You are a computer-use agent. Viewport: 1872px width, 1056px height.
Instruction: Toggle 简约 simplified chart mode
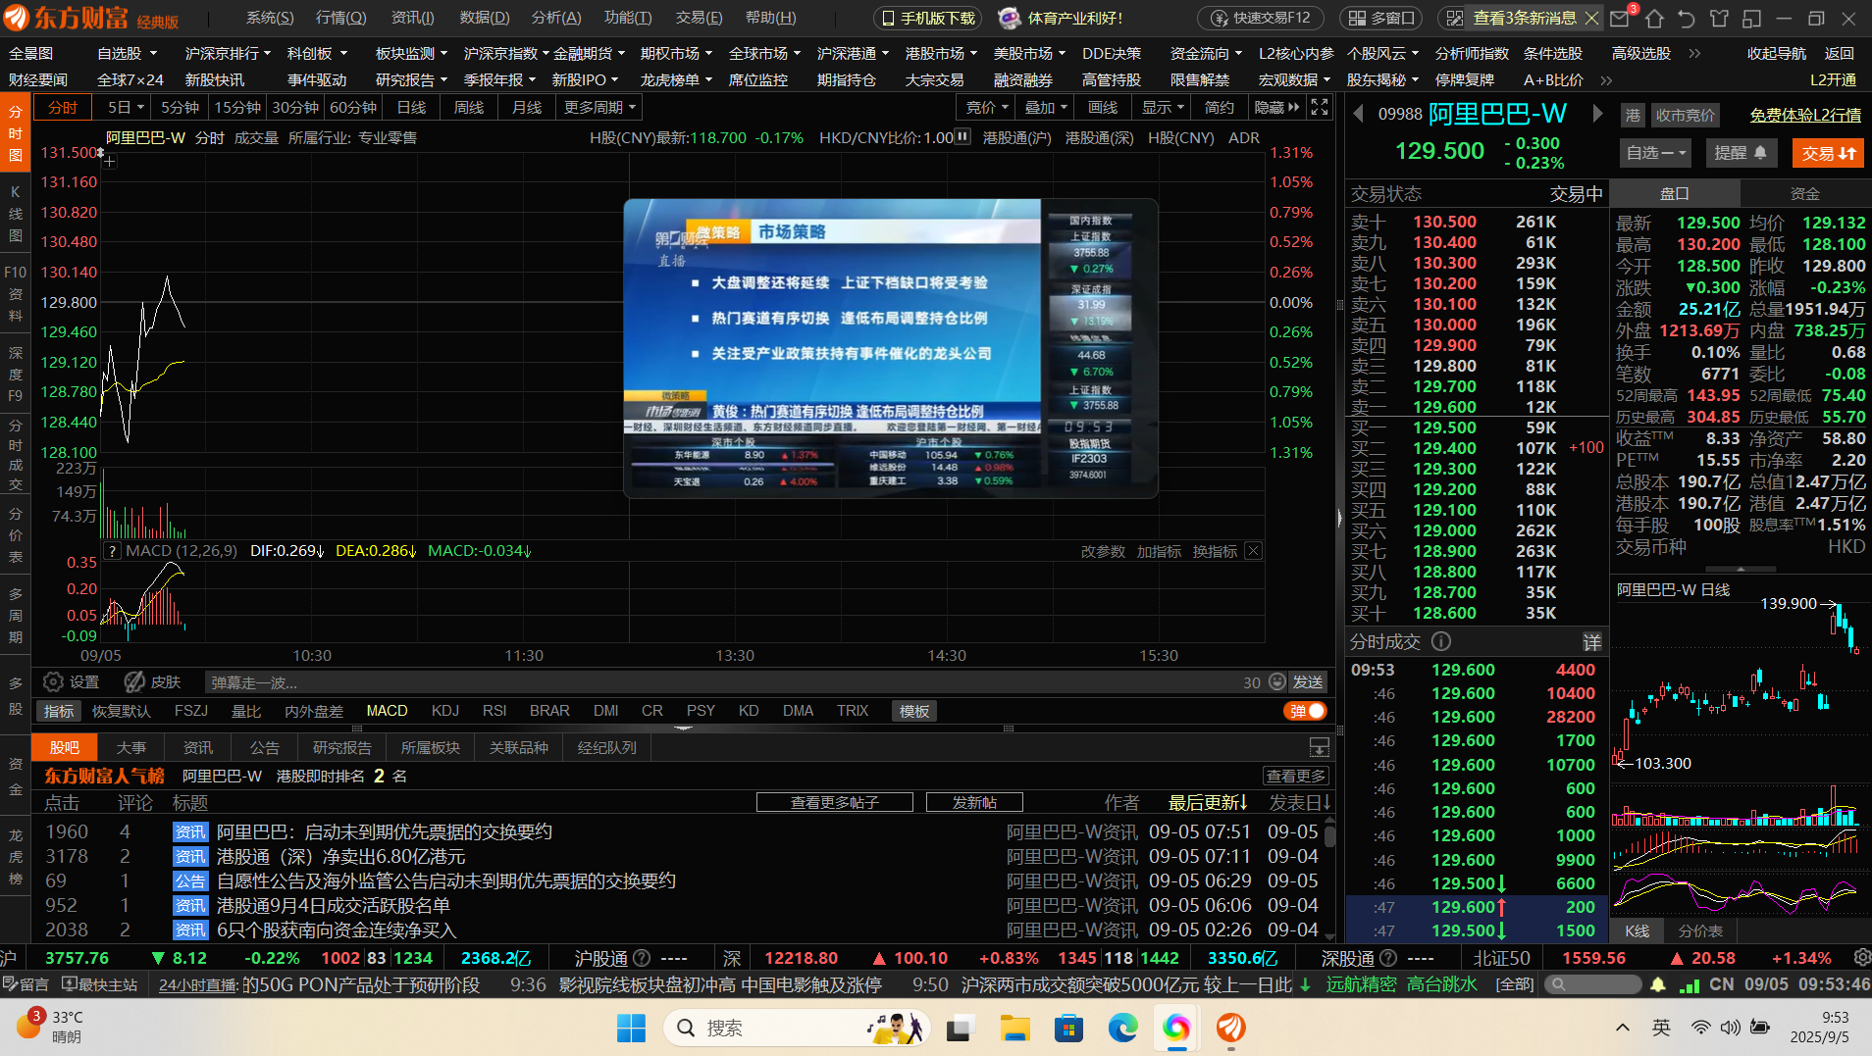coord(1220,107)
